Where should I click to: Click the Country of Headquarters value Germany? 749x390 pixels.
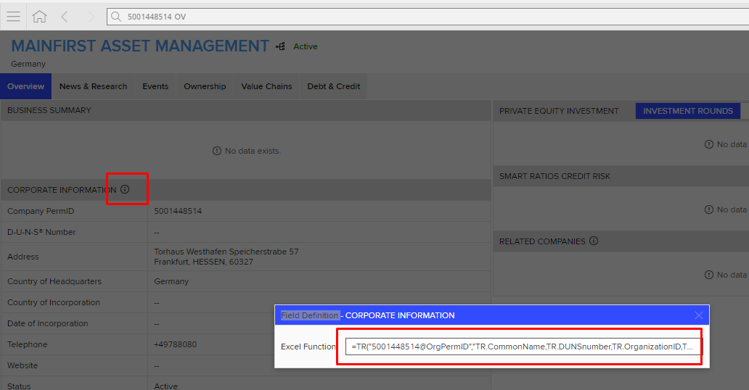pyautogui.click(x=171, y=282)
